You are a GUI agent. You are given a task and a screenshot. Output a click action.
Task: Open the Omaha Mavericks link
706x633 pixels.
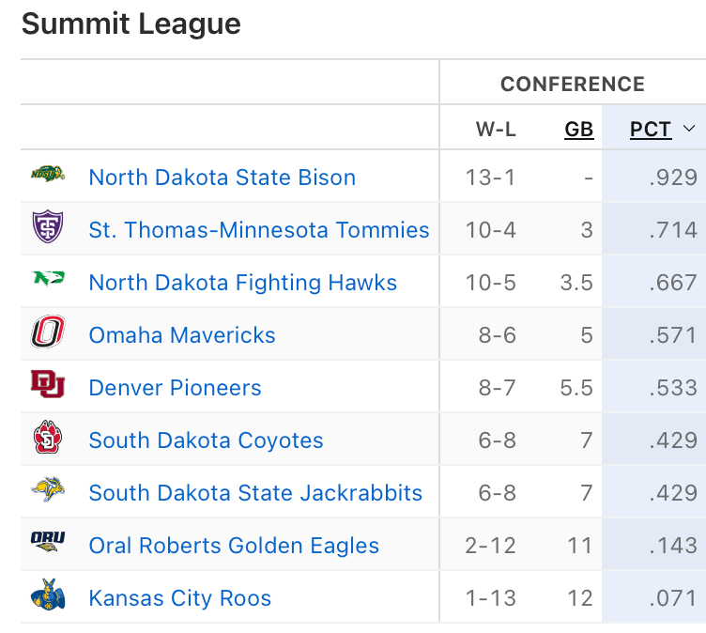(182, 335)
